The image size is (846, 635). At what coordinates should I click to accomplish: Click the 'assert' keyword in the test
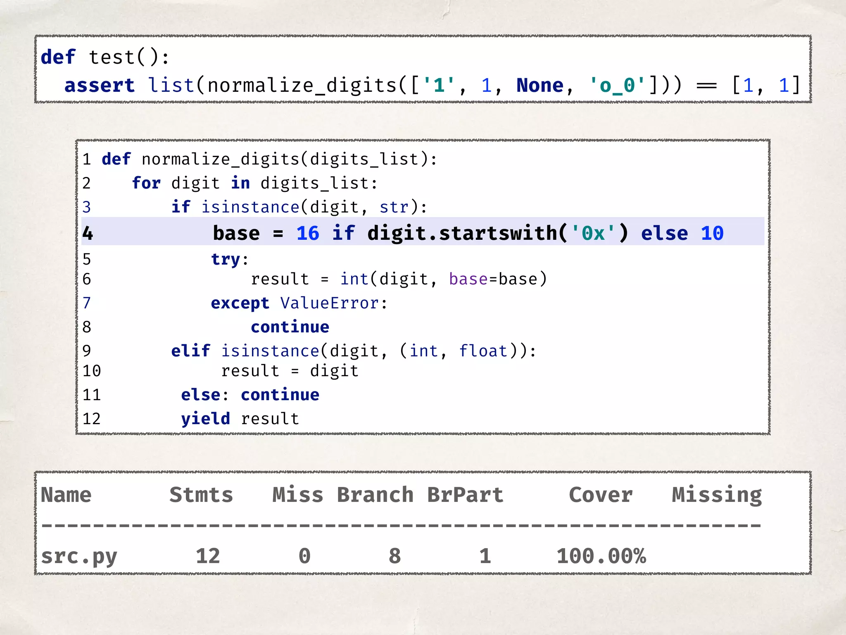pyautogui.click(x=100, y=86)
